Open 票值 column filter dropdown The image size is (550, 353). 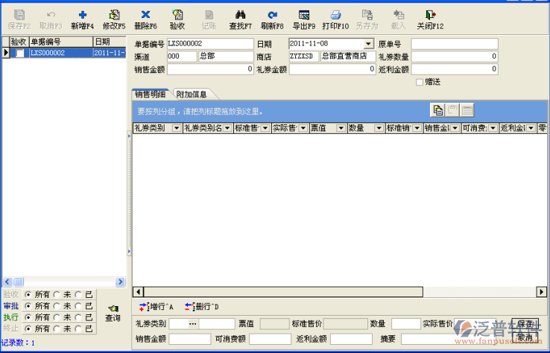coord(341,128)
